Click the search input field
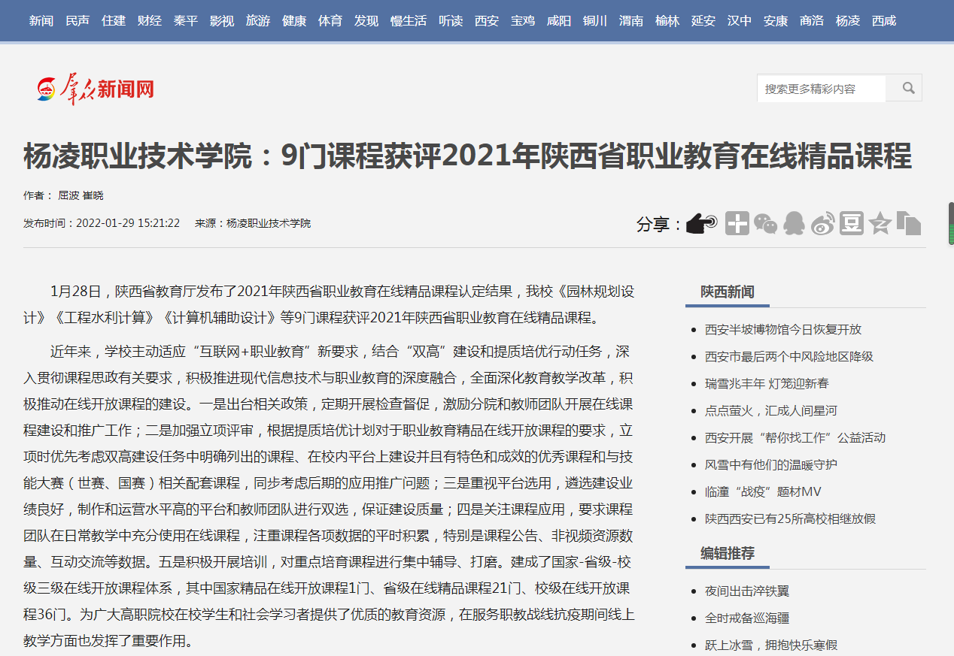Viewport: 954px width, 656px height. pos(821,89)
